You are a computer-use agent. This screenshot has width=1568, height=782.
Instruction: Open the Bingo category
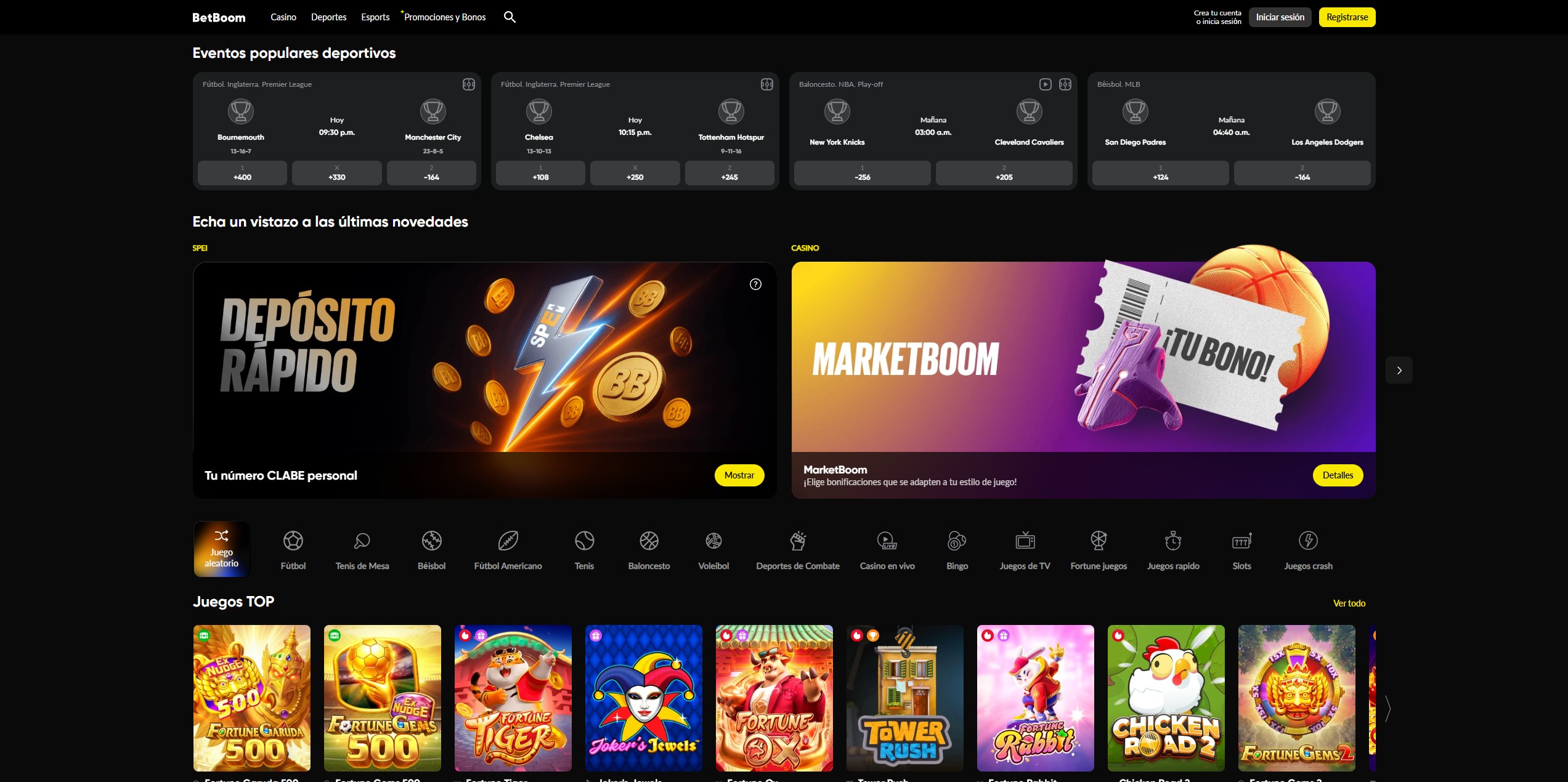coord(957,550)
